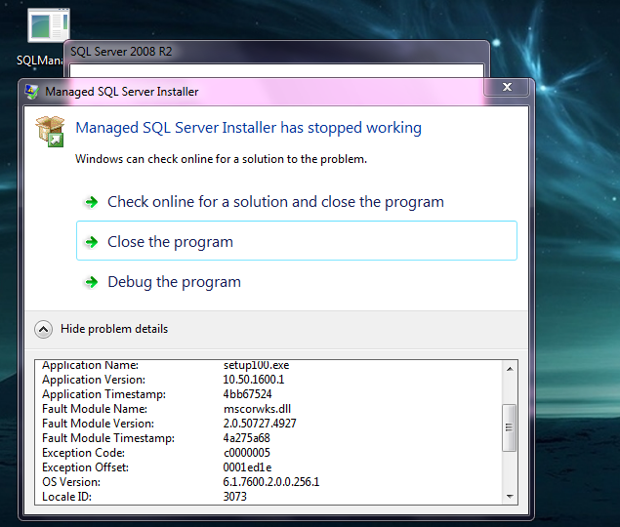Select the setup100.exe application name value
Screen dimensions: 620x527
(x=256, y=365)
